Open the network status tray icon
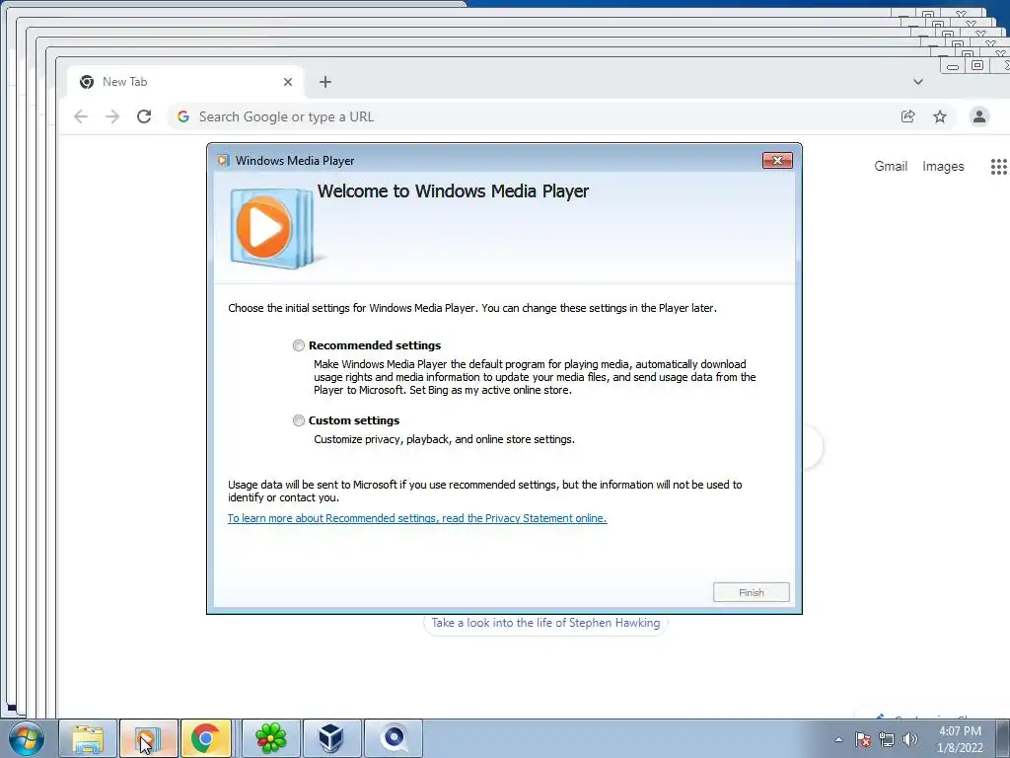The height and width of the screenshot is (758, 1010). tap(887, 739)
